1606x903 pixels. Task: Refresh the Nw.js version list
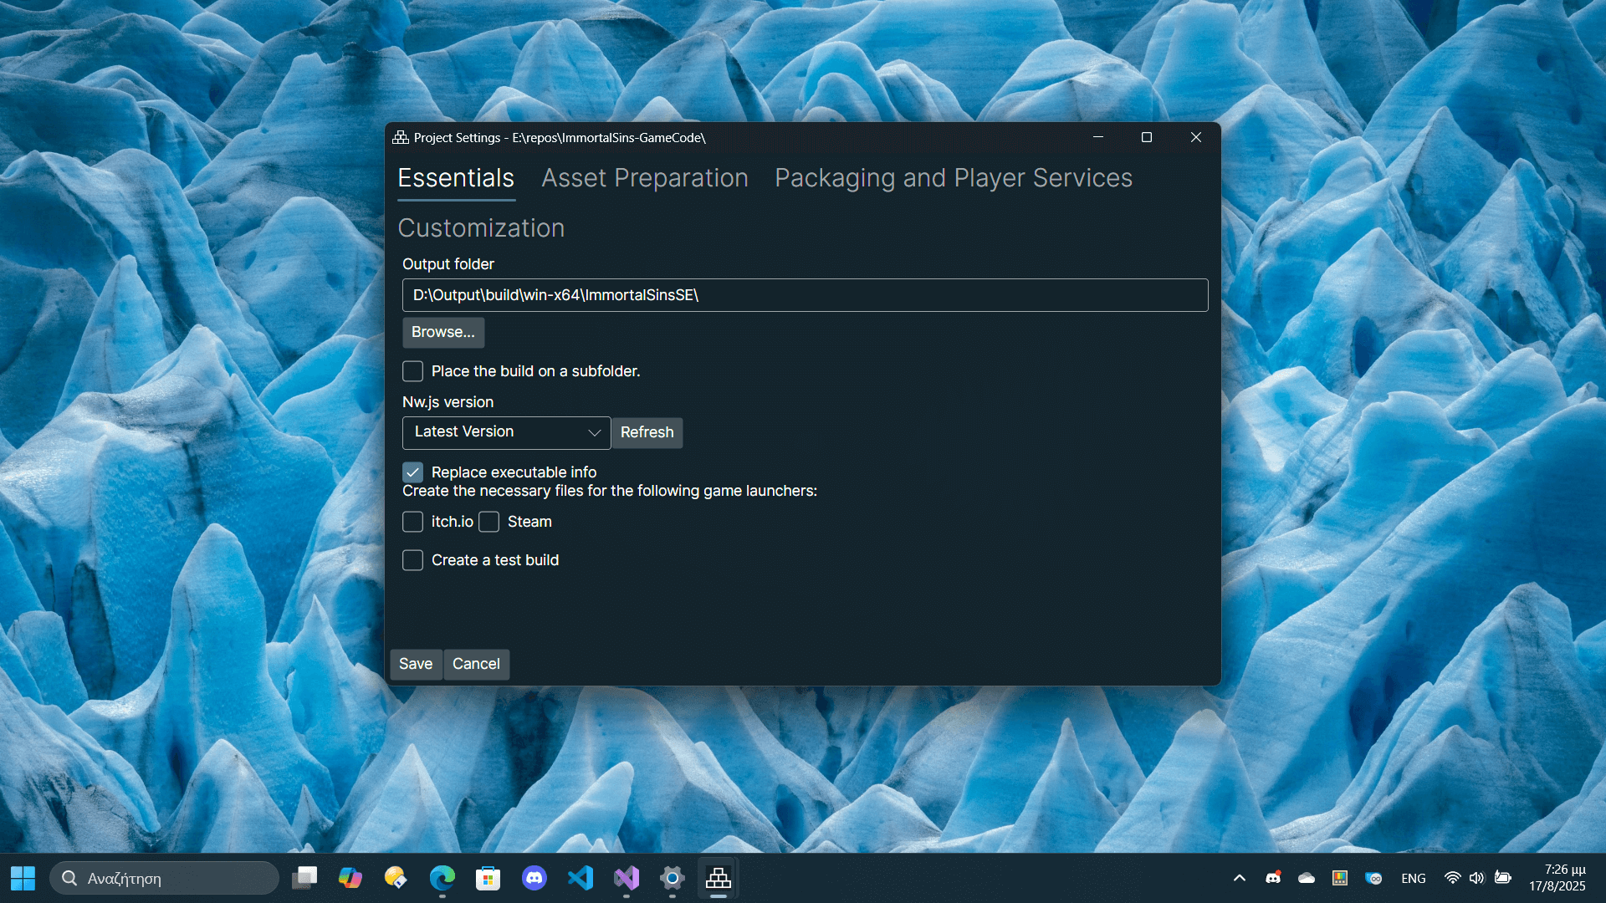click(647, 432)
